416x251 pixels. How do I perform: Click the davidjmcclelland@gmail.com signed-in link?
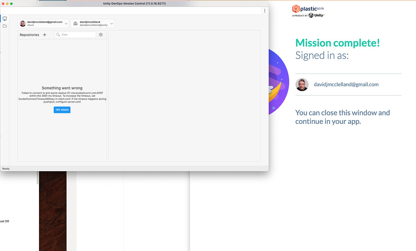[346, 84]
